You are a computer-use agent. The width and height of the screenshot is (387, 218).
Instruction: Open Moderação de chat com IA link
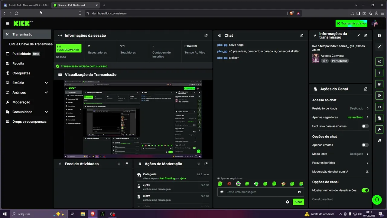(340, 171)
